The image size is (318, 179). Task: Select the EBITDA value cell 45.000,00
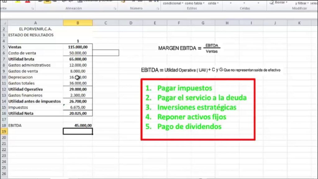(x=78, y=126)
